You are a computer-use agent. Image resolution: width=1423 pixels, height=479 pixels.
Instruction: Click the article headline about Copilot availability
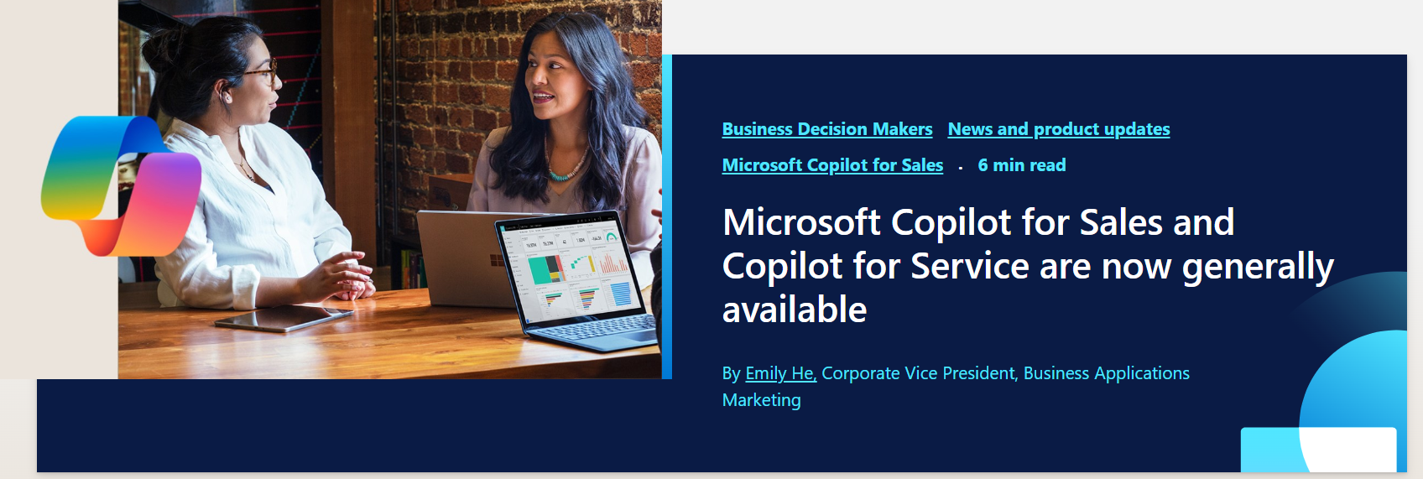tap(977, 265)
